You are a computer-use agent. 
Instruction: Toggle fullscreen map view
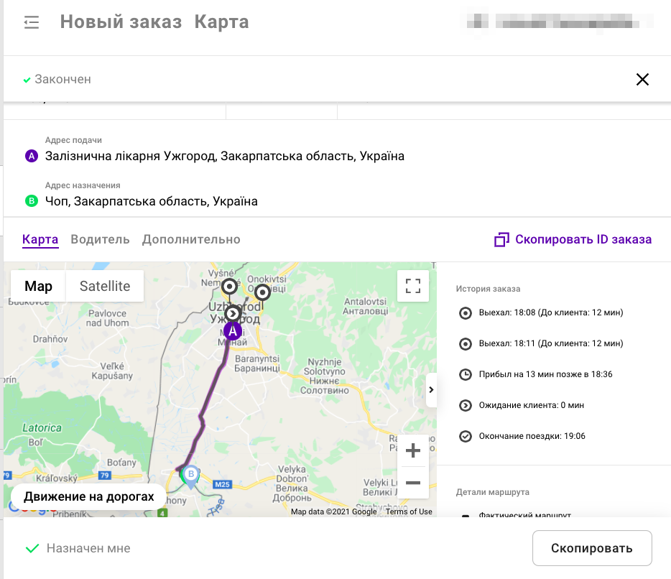[x=413, y=286]
